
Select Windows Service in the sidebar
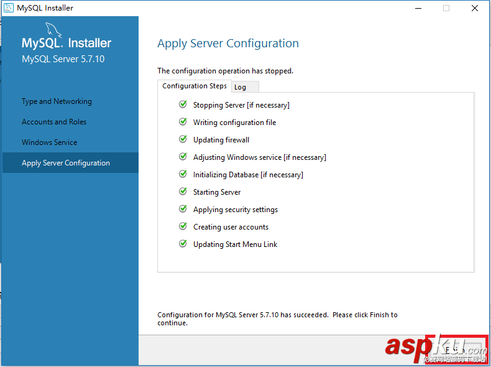coord(50,142)
